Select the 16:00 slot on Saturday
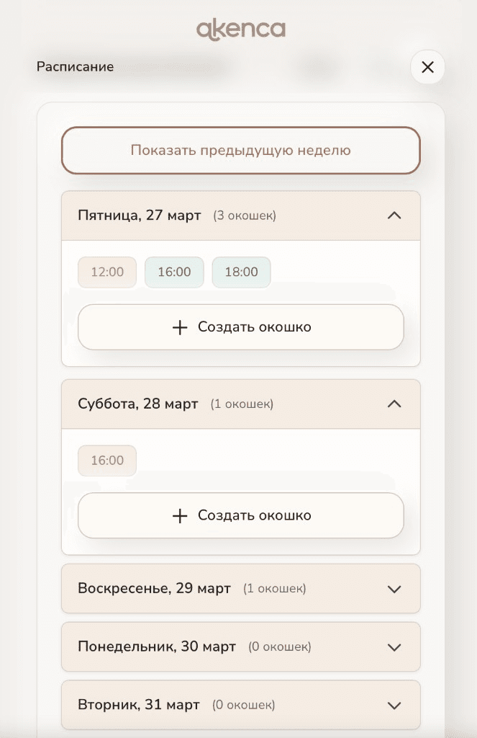 tap(106, 460)
